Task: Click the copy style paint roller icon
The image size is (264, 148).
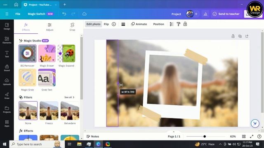Action: [x=179, y=24]
